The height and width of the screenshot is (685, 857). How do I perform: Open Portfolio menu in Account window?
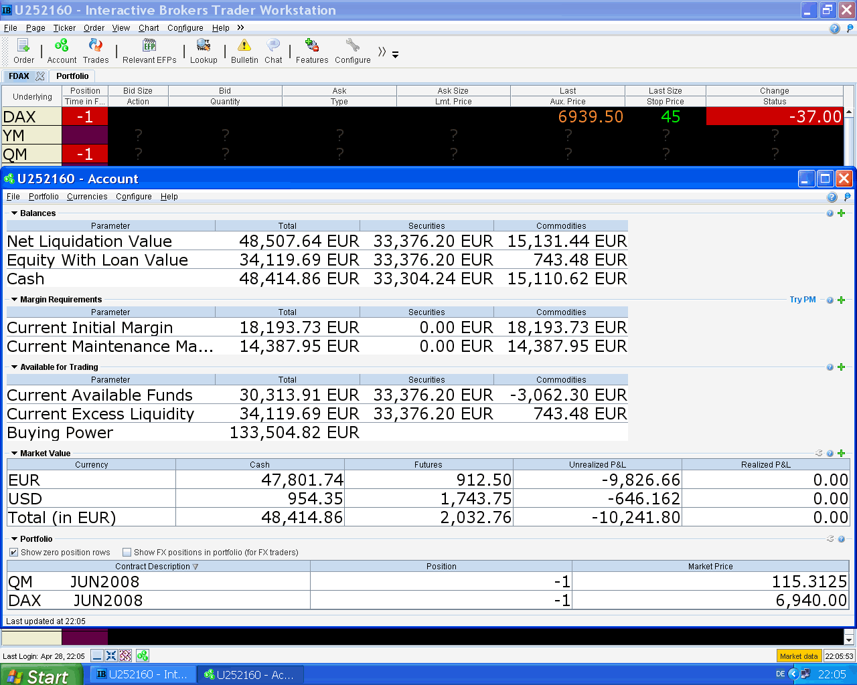[44, 197]
